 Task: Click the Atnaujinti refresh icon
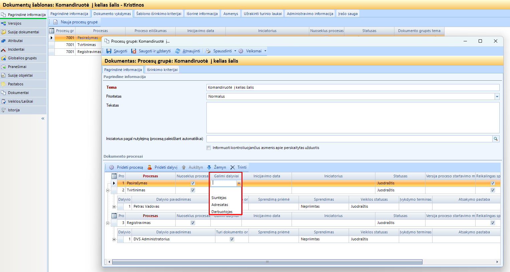coord(178,51)
